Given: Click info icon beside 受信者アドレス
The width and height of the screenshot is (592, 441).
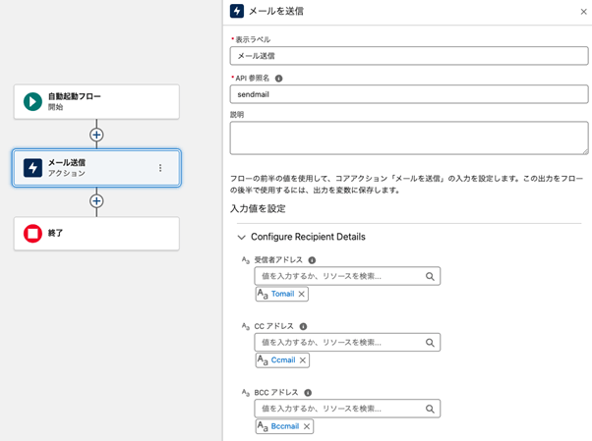Looking at the screenshot, I should pyautogui.click(x=312, y=260).
